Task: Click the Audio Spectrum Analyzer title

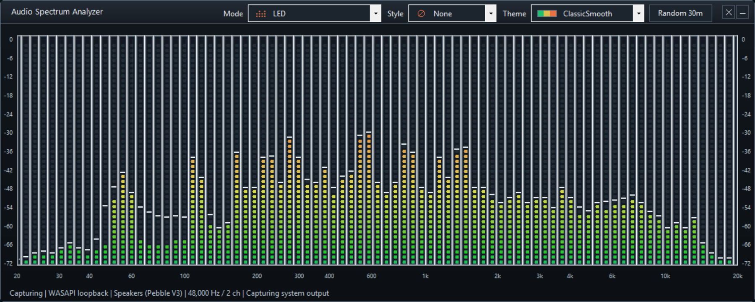Action: (x=57, y=12)
